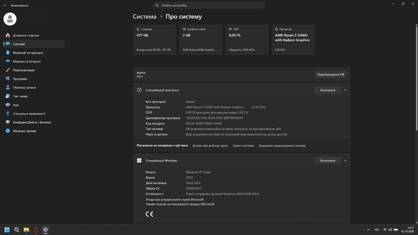Screen dimensions: 418x235
Task: Open Захист системи link
Action: (x=243, y=146)
